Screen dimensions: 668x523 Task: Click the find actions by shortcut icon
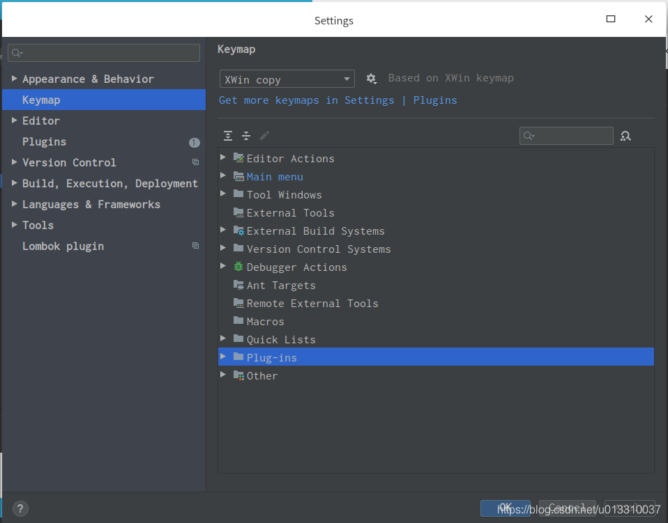625,136
